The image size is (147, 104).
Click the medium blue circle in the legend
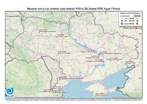pos(122,21)
